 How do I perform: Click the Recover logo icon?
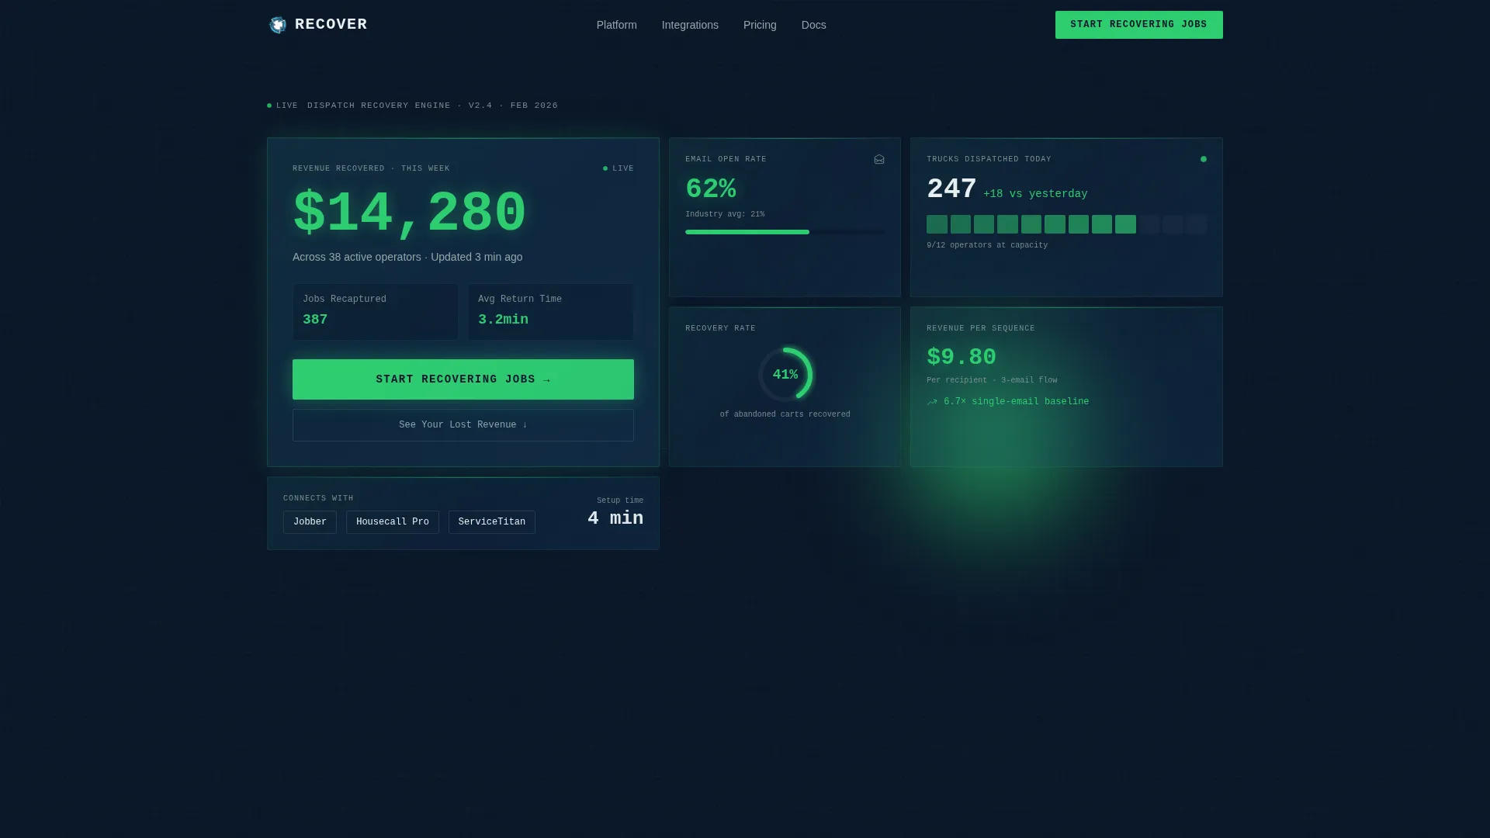277,25
